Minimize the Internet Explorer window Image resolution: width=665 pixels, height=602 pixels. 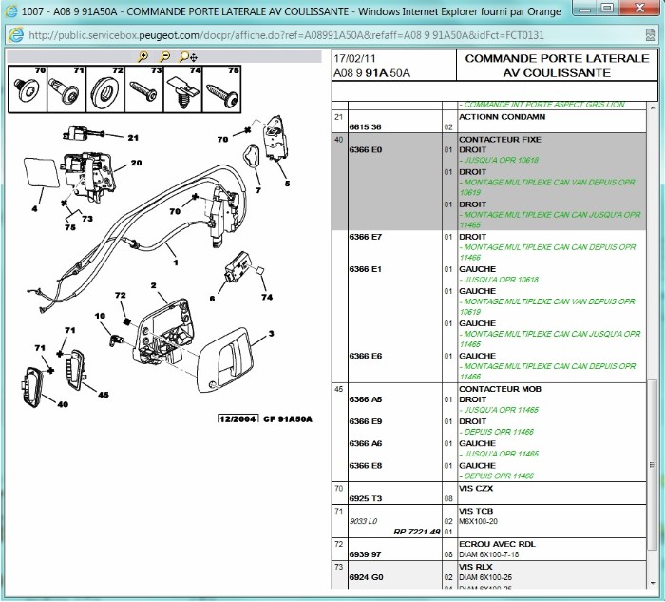583,8
